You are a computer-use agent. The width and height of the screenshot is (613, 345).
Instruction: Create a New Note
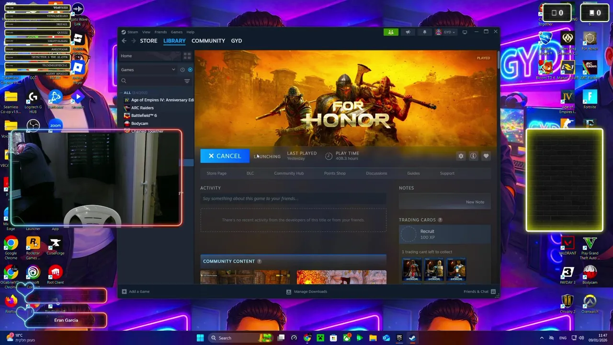475,202
